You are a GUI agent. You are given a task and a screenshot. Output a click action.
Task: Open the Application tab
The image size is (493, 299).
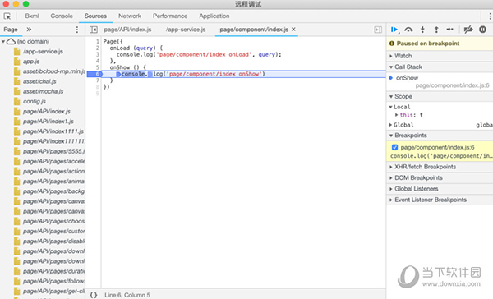coord(214,16)
